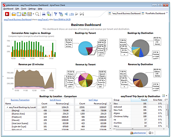Select the [Jose Leon Suarez] row

coord(20,124)
